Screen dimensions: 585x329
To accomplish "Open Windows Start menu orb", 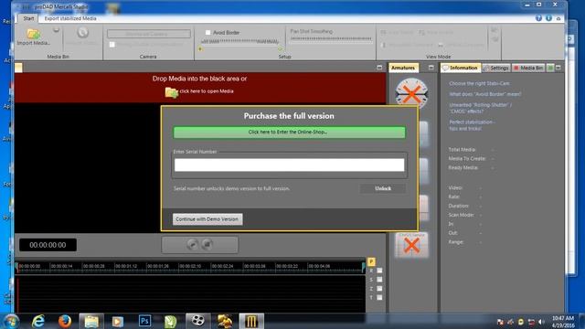I will tap(11, 321).
